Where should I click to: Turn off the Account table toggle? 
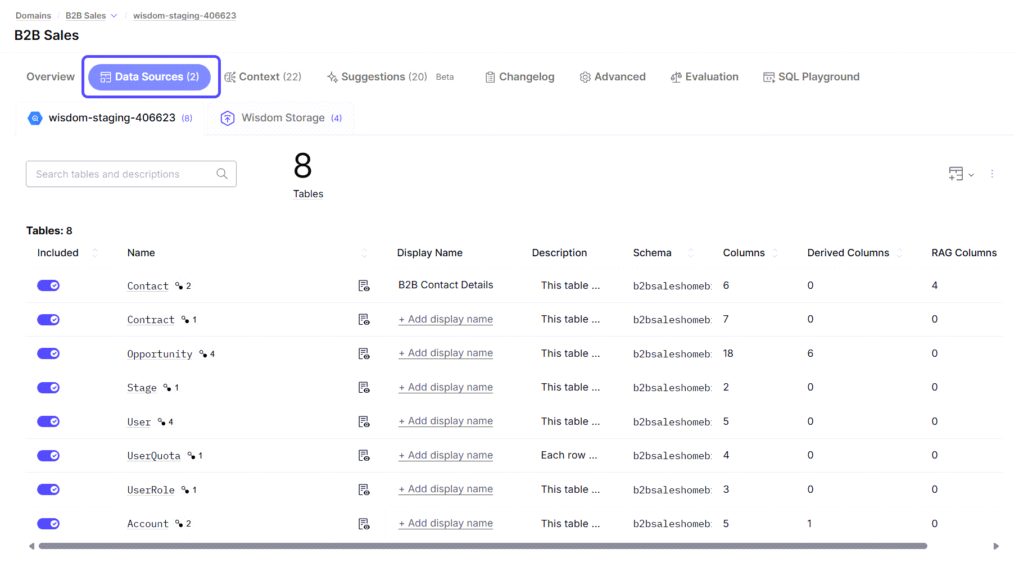pyautogui.click(x=48, y=523)
